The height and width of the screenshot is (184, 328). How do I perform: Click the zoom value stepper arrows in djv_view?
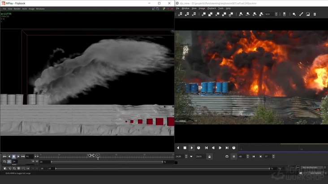(276, 14)
